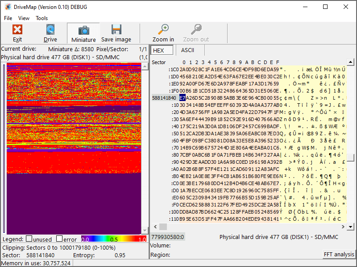Viewport: 357px width, 267px height.
Task: Enable the unused legend checkbox
Action: [x=29, y=239]
